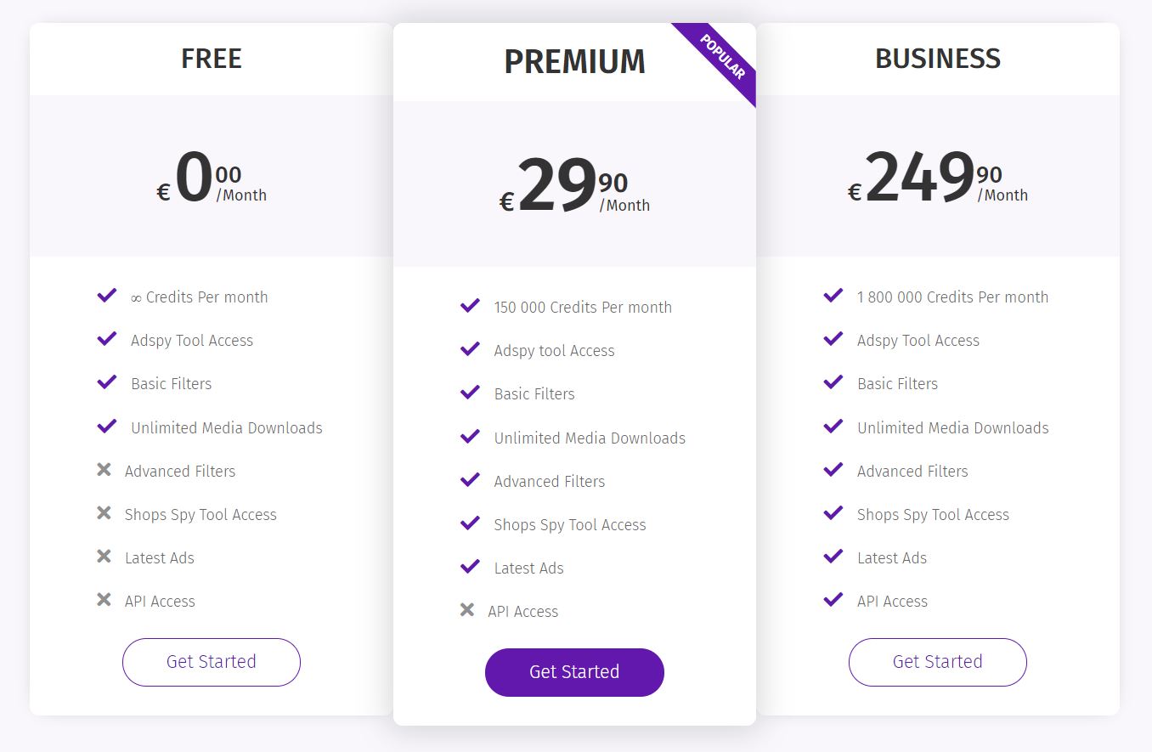Click Get Started on the Free plan

tap(211, 662)
